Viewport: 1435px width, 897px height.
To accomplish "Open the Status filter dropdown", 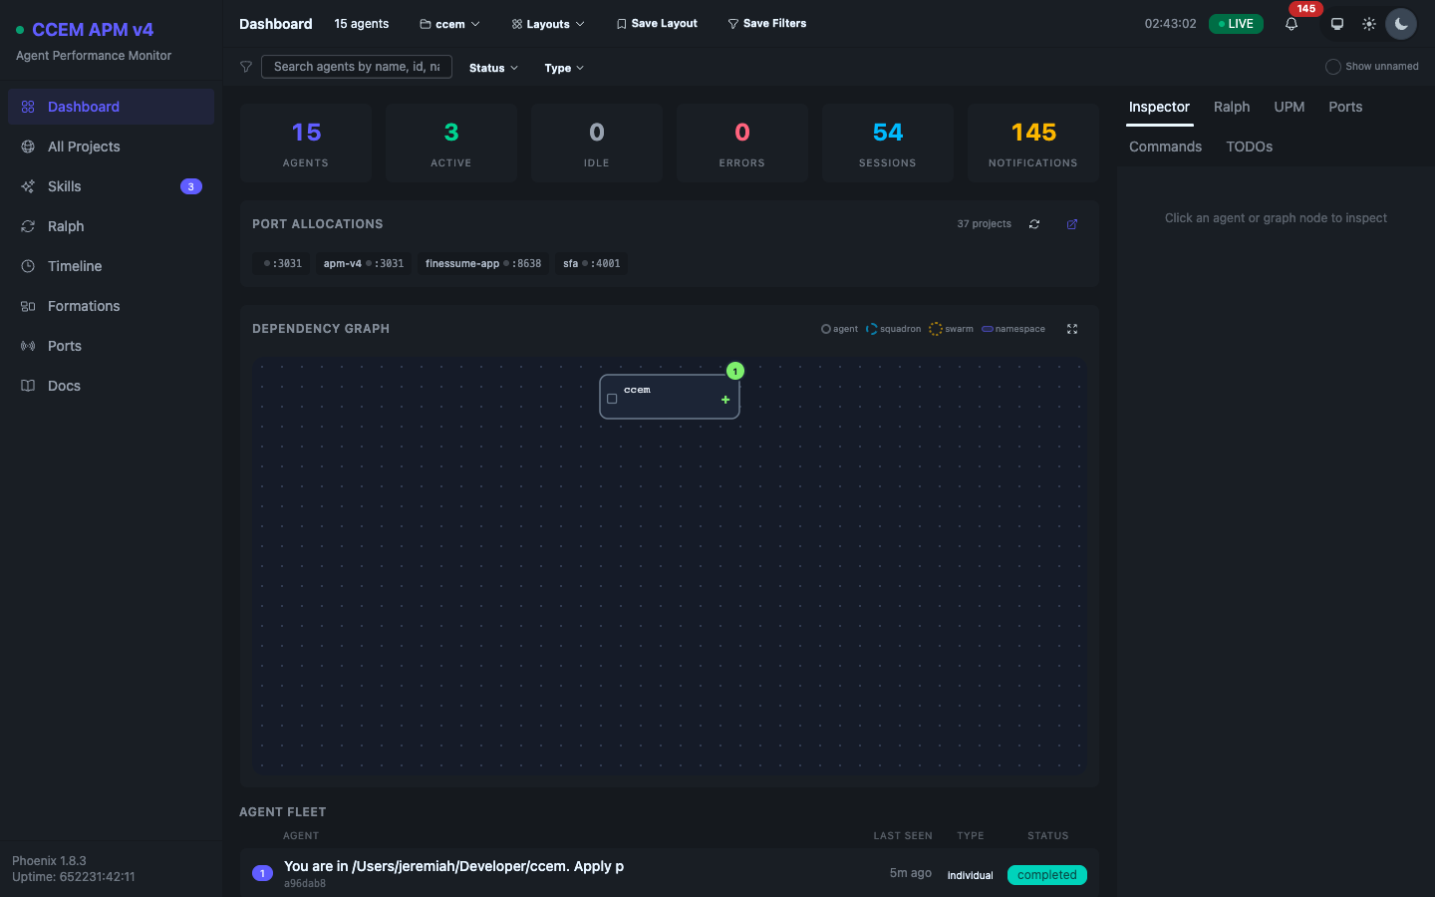I will click(x=493, y=68).
